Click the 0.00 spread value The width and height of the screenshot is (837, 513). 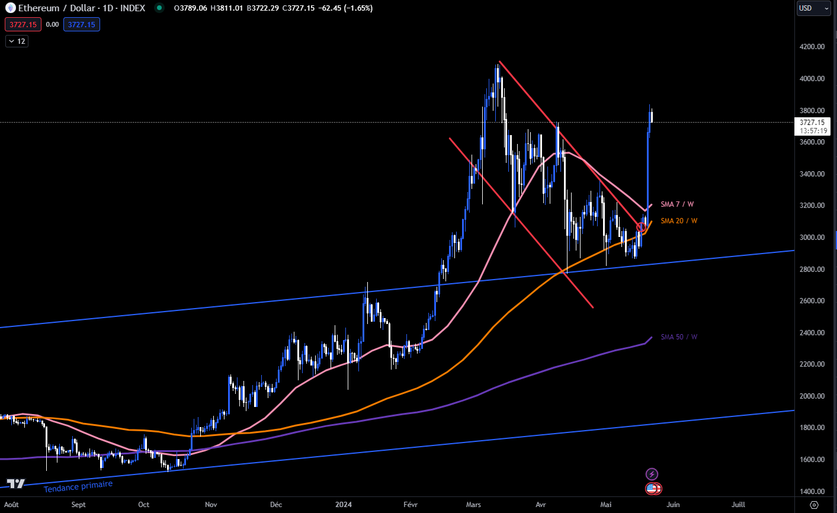(x=52, y=24)
